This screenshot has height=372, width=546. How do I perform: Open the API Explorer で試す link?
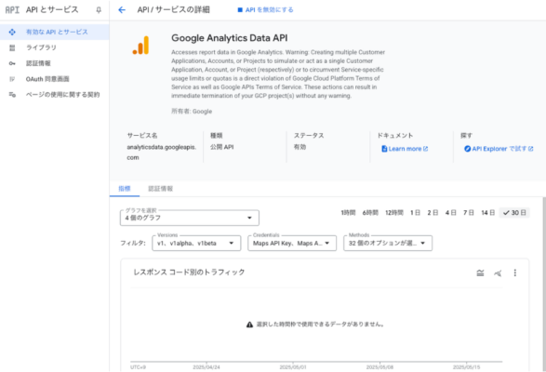tap(499, 149)
